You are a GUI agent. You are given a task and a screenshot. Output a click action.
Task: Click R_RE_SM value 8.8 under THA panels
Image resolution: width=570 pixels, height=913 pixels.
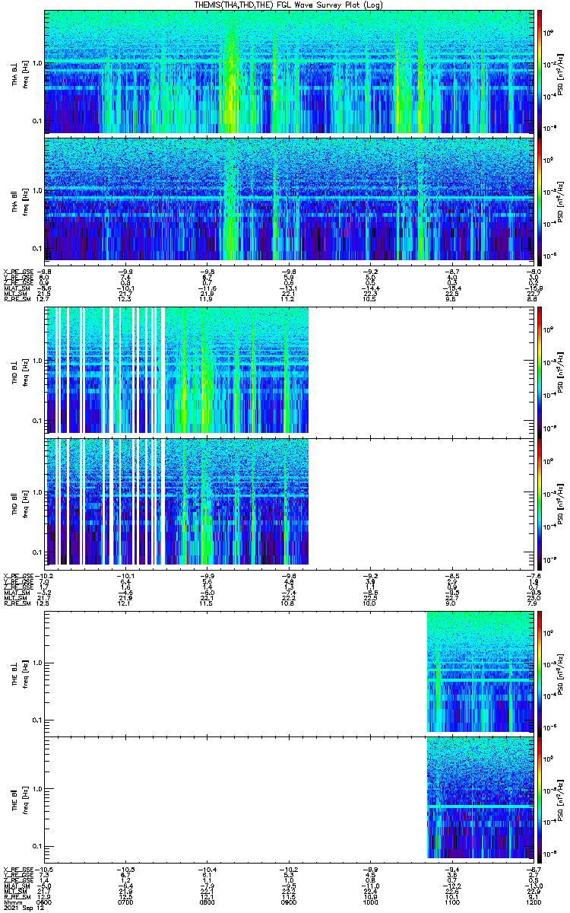[534, 300]
